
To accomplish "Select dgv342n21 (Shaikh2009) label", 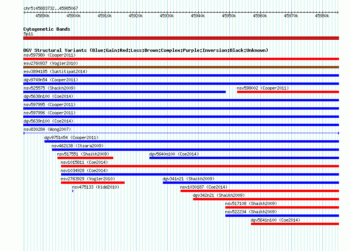I will coord(219,195).
